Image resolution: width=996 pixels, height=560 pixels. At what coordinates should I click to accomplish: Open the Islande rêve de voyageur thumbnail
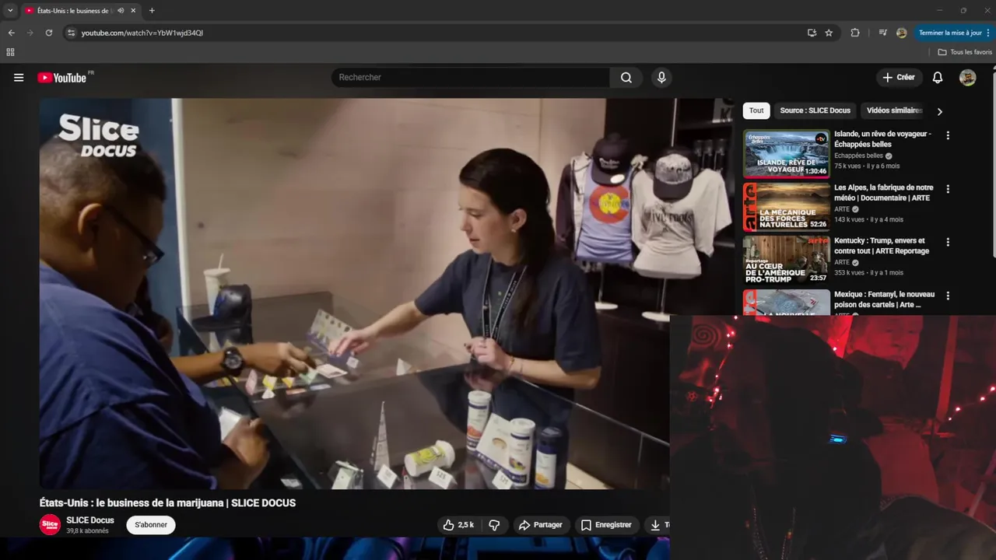(786, 153)
